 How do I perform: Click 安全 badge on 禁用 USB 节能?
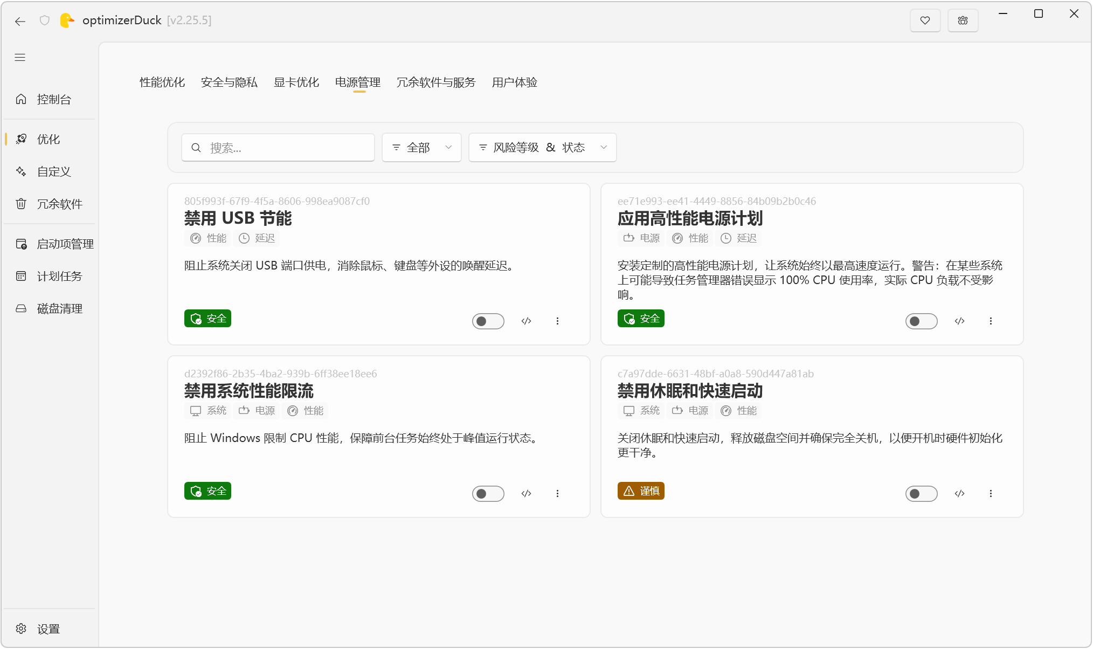click(207, 319)
